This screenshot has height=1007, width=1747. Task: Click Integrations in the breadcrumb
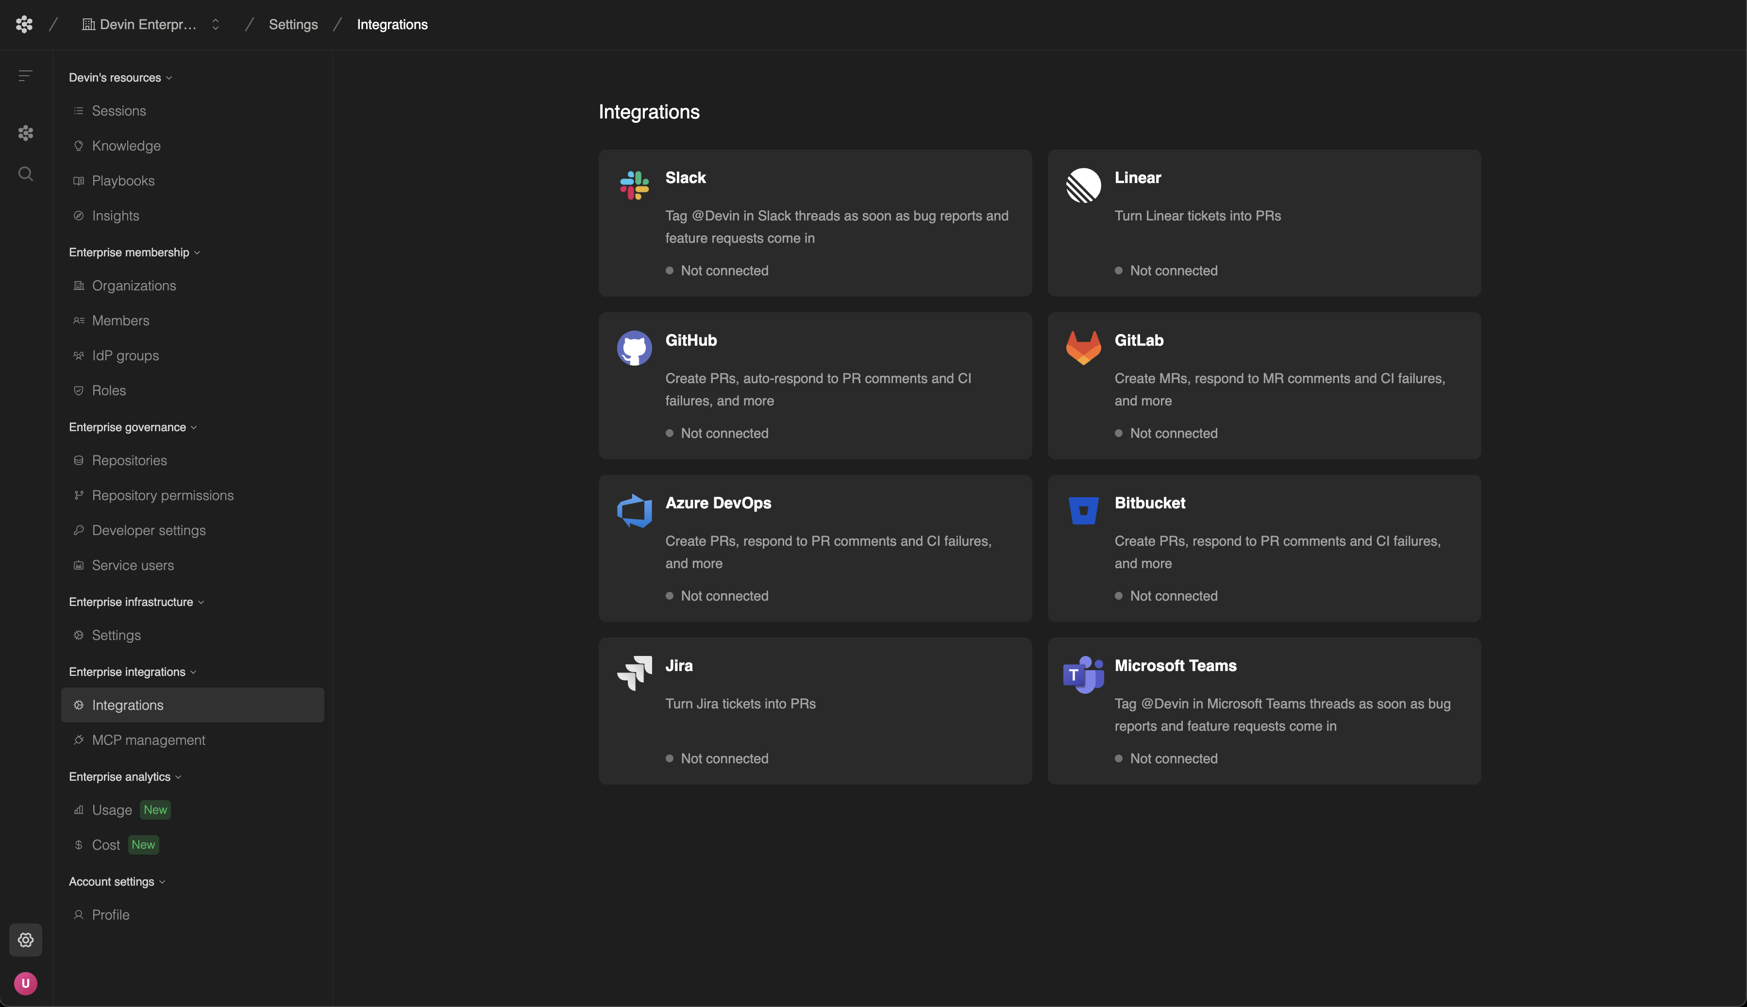point(392,23)
